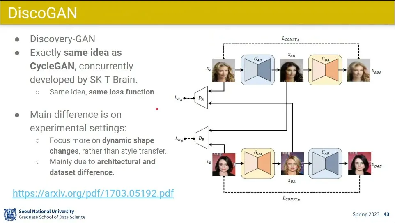This screenshot has width=395, height=223.
Task: Click the x_B input face with red background
Action: [224, 165]
